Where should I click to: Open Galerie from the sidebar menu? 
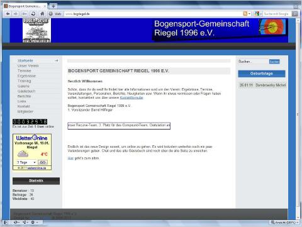click(23, 86)
